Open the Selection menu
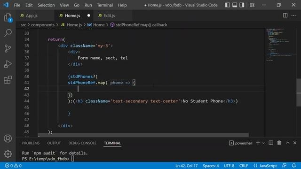Viewport: 301px width, 169px height. pos(46,5)
